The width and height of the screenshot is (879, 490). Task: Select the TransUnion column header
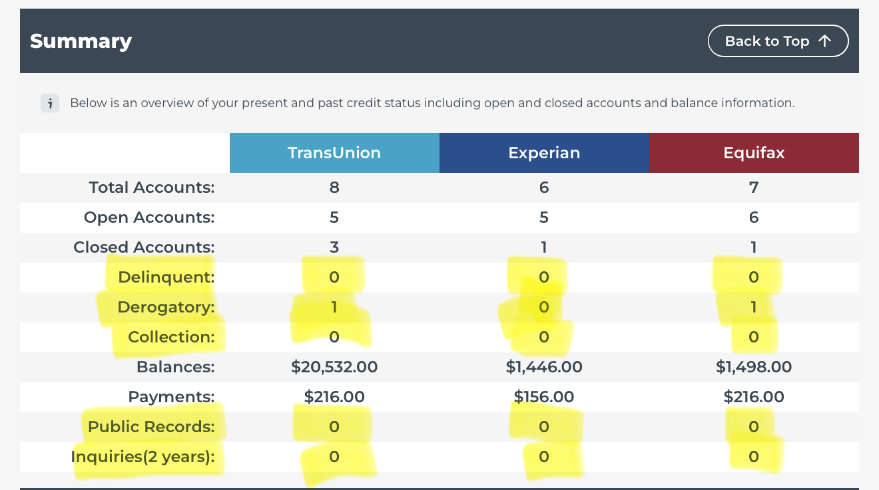334,152
